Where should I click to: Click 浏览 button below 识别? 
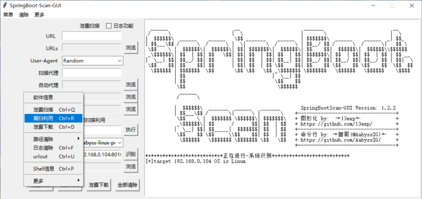131,167
